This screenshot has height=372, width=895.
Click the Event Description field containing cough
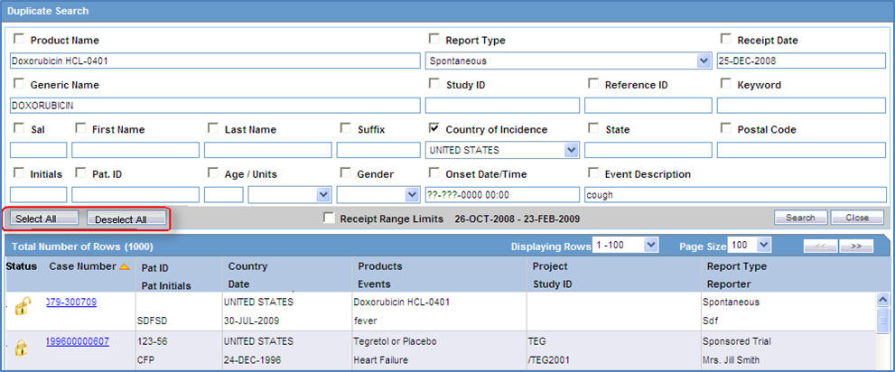point(735,194)
